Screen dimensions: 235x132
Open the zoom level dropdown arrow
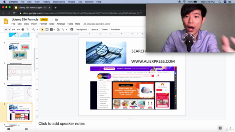37,30
